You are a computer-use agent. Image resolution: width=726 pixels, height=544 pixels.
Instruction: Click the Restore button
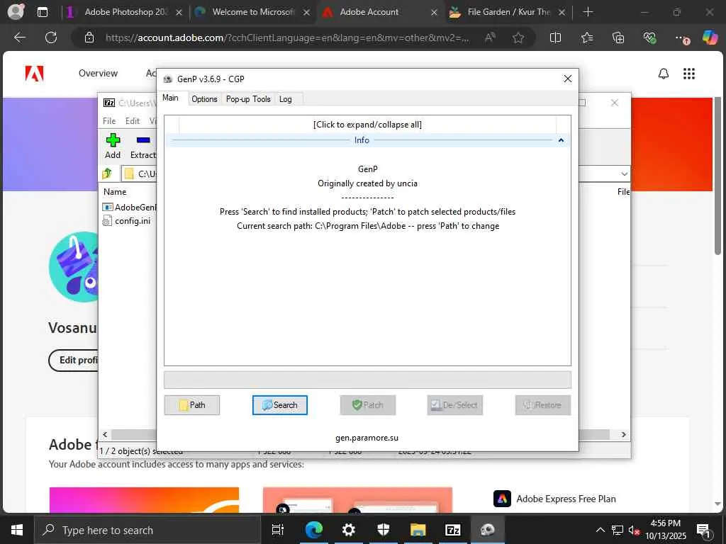click(x=542, y=405)
